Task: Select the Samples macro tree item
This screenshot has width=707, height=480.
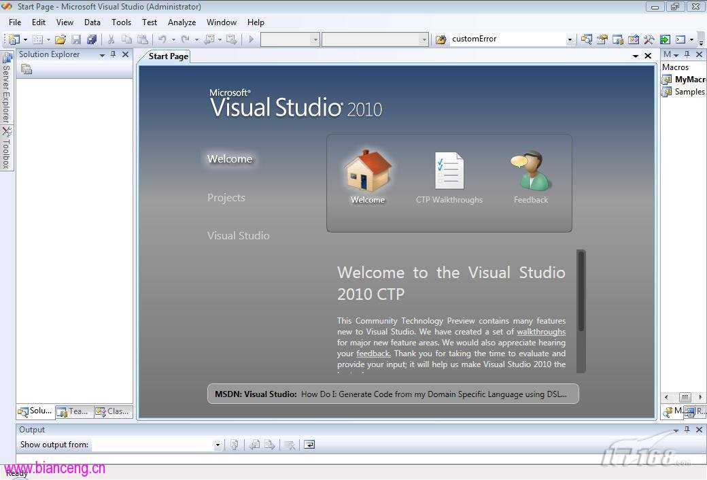Action: pyautogui.click(x=684, y=92)
